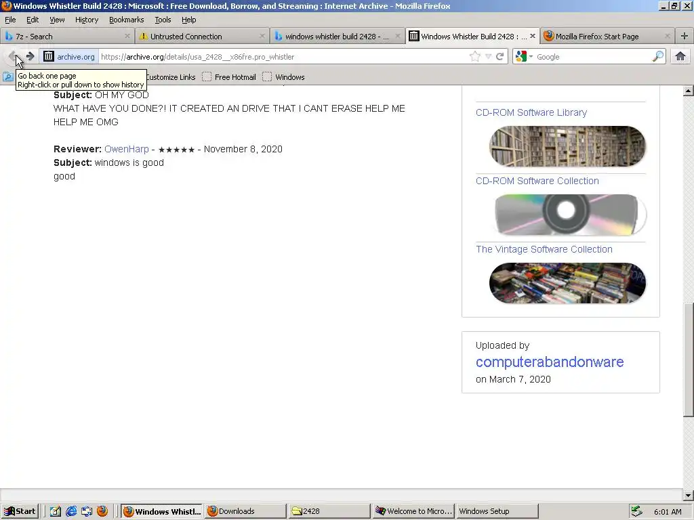Click the Vintage Software boxes thumbnail

tap(567, 283)
